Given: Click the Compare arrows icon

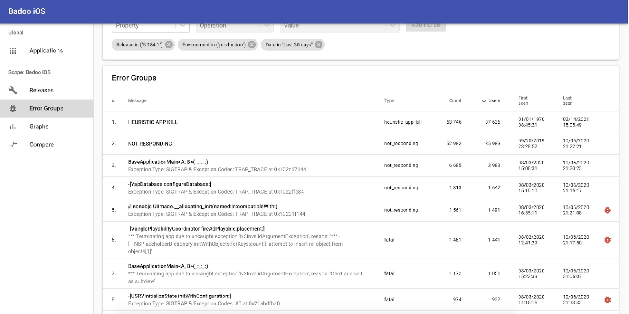Looking at the screenshot, I should point(13,144).
